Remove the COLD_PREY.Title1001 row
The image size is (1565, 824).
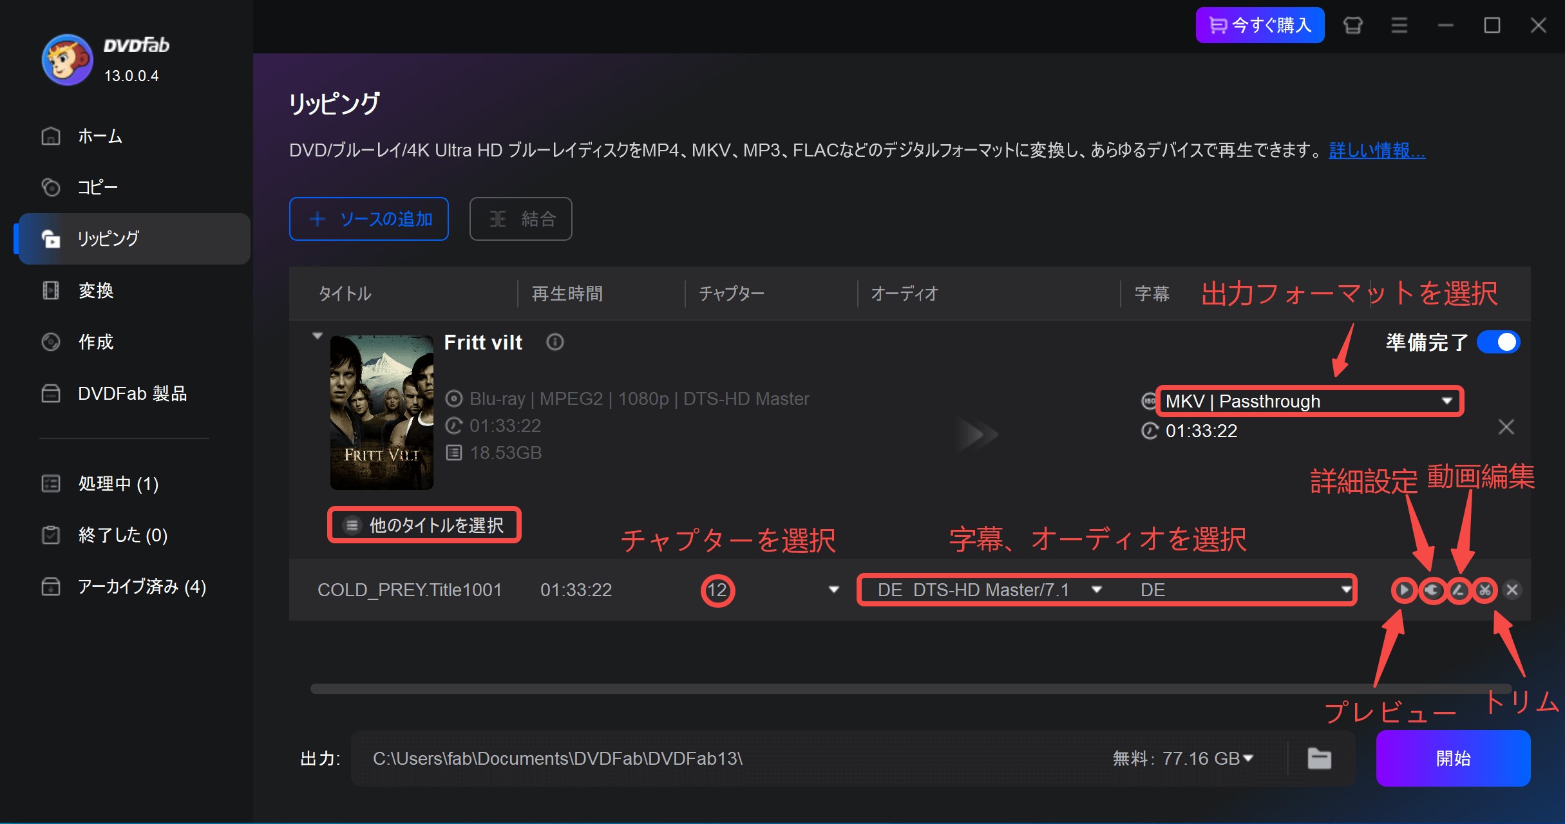point(1512,590)
